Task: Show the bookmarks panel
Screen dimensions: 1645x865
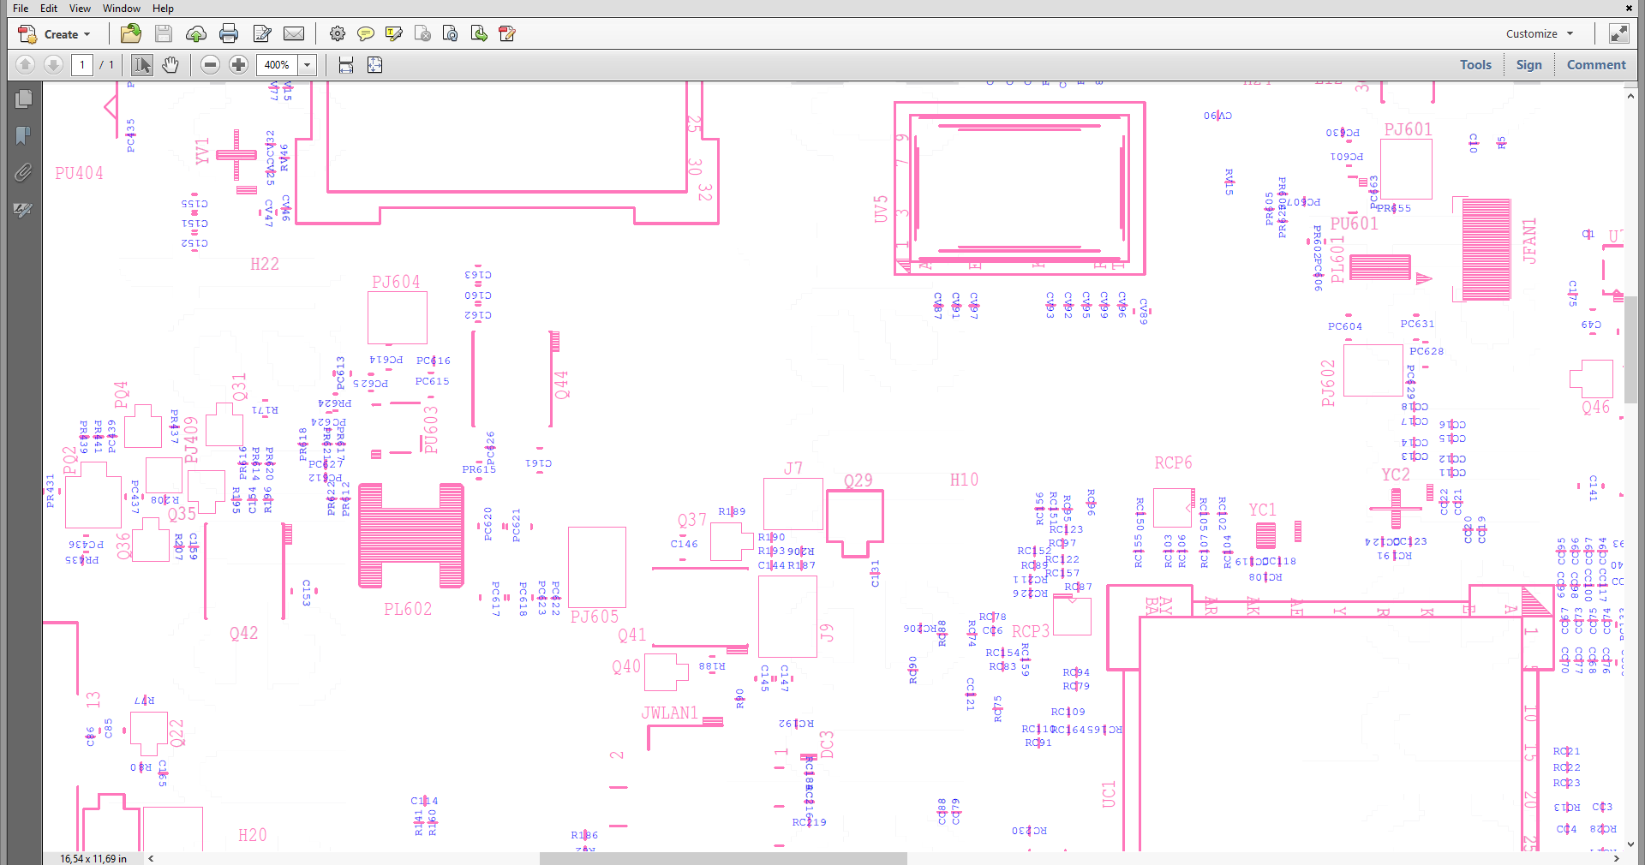Action: (23, 135)
